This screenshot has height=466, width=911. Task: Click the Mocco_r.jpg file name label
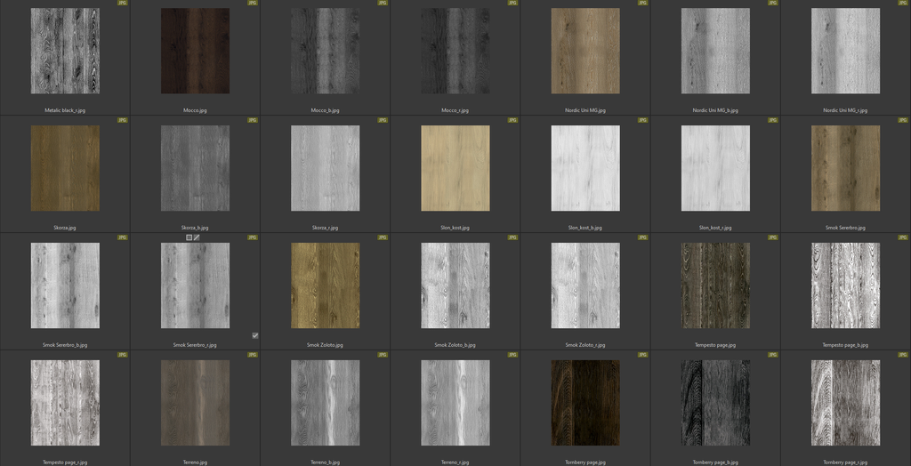coord(455,110)
